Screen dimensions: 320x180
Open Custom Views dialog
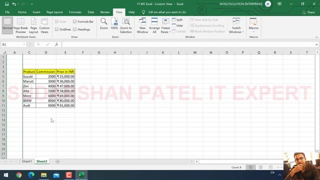pyautogui.click(x=44, y=25)
